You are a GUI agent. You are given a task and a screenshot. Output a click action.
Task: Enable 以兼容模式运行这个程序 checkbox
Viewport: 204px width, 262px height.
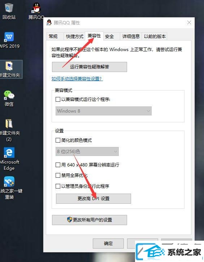tap(58, 100)
